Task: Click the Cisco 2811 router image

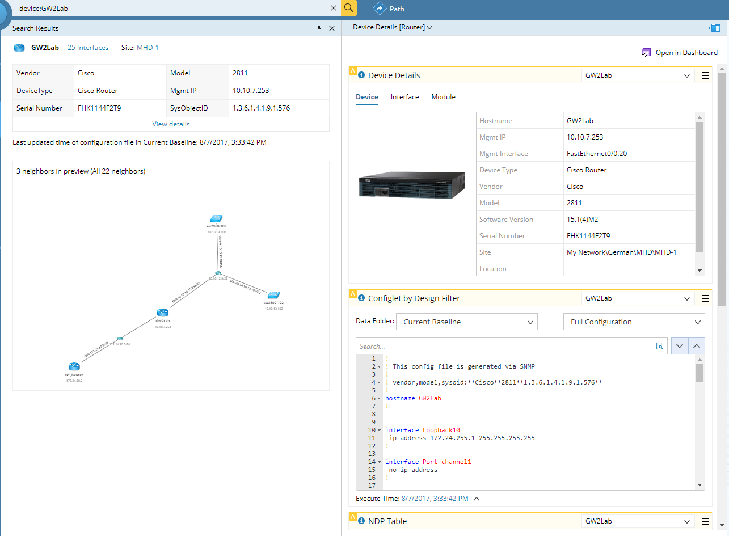Action: pos(411,185)
